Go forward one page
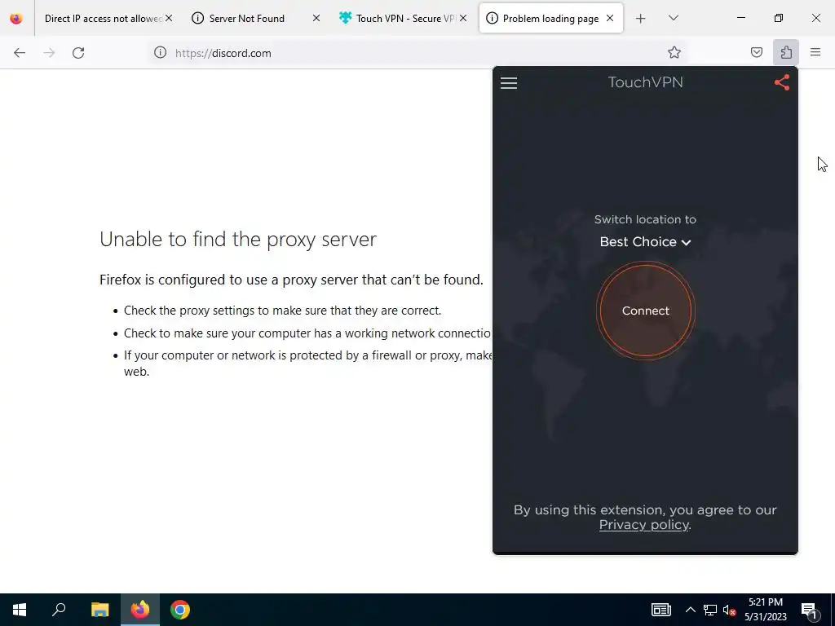This screenshot has width=835, height=626. click(x=49, y=53)
